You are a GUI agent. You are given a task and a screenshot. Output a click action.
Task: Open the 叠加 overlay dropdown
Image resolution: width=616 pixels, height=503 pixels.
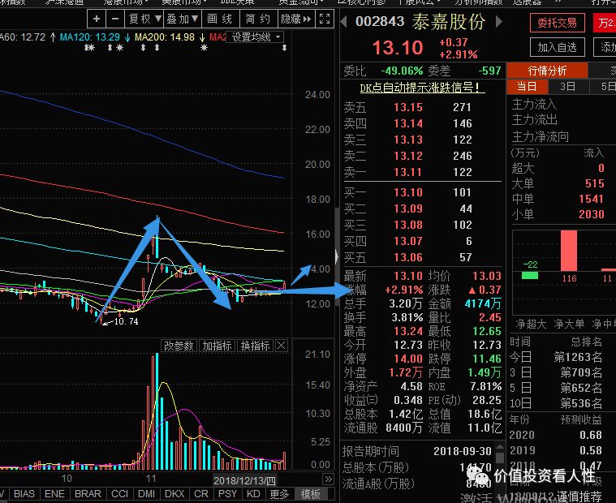tap(182, 19)
